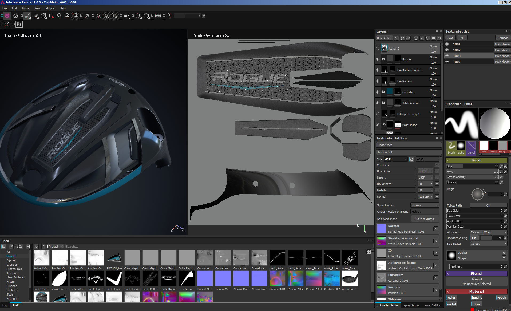This screenshot has width=511, height=311.
Task: Toggle visibility of texture set 1001
Action: pos(447,44)
